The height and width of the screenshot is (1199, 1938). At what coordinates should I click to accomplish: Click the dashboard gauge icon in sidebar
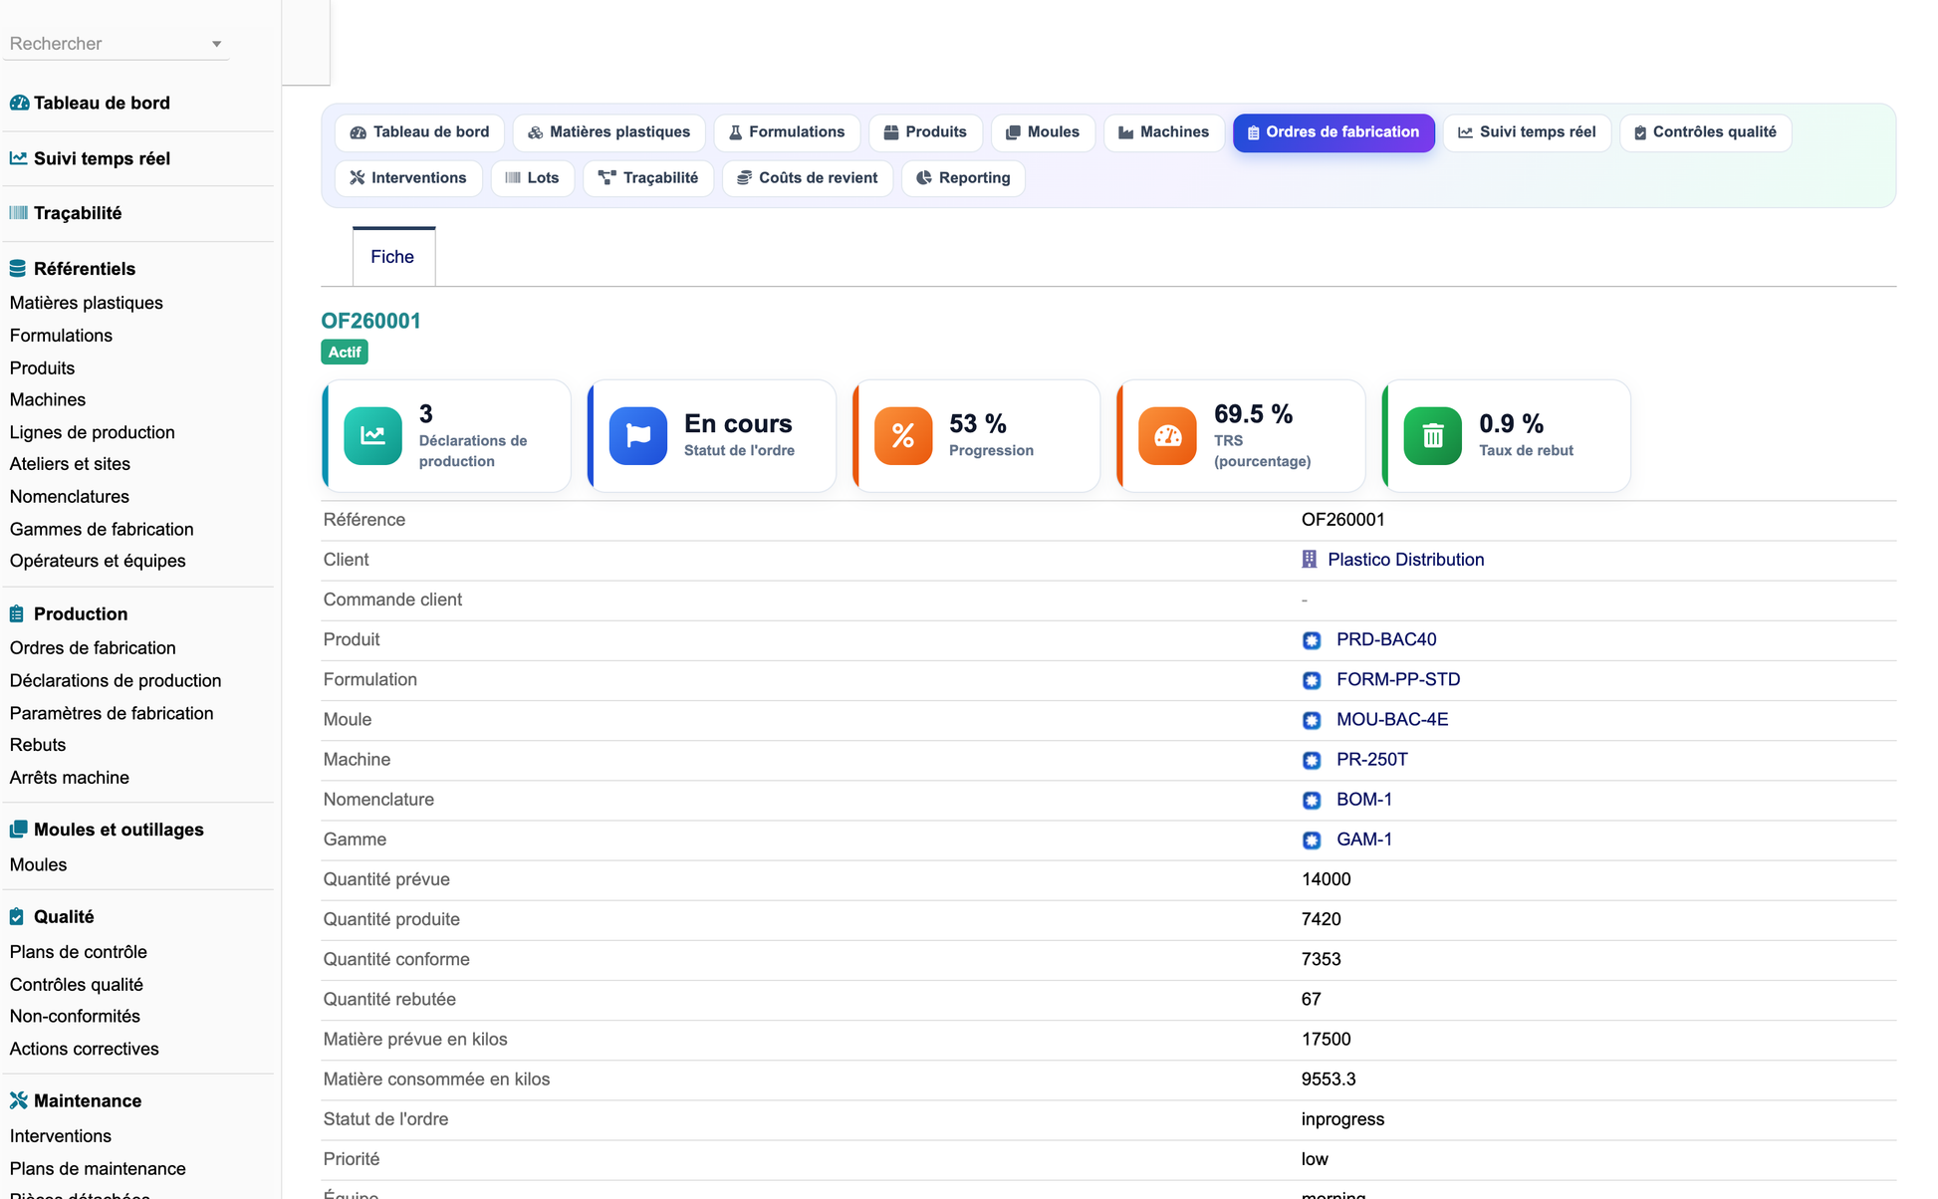click(19, 103)
